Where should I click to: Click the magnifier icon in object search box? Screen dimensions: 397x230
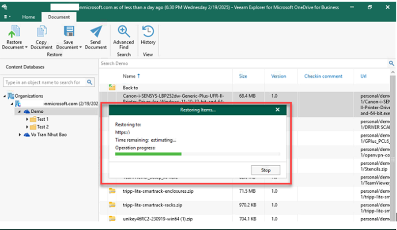coord(90,82)
